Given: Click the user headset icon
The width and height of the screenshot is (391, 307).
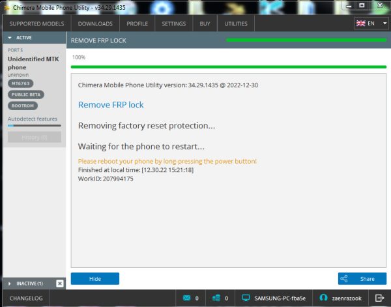Looking at the screenshot, I should tap(323, 298).
